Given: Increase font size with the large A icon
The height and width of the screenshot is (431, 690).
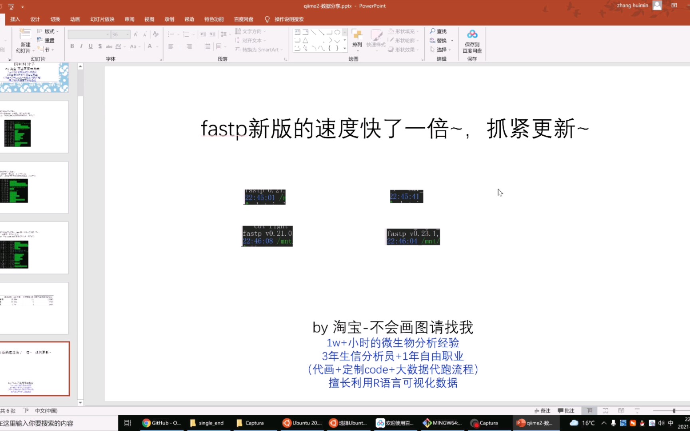Looking at the screenshot, I should click(136, 34).
